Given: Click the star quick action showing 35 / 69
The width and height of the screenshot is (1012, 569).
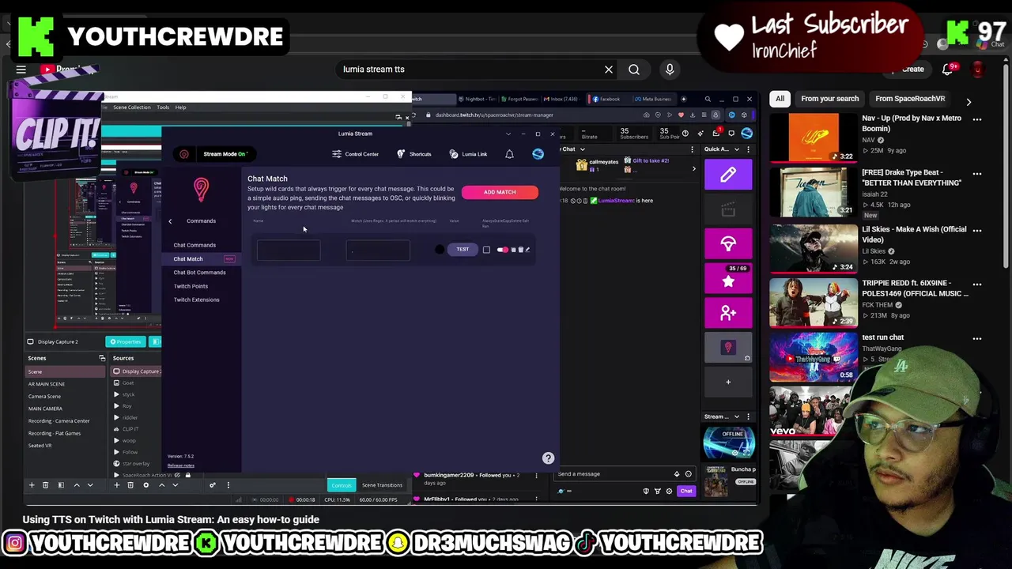Looking at the screenshot, I should pos(728,279).
